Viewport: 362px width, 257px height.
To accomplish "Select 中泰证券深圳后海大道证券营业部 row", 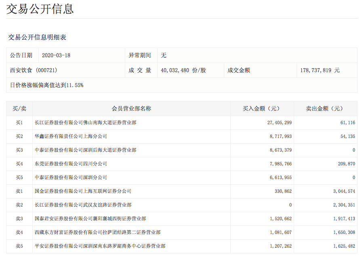I will coord(85,150).
